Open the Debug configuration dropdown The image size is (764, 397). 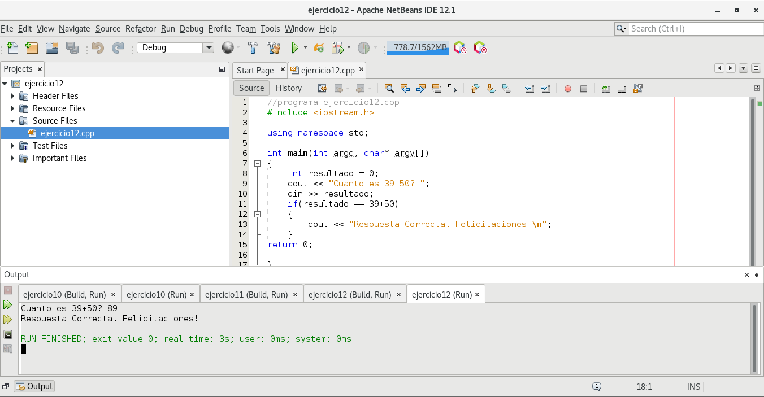[x=208, y=48]
